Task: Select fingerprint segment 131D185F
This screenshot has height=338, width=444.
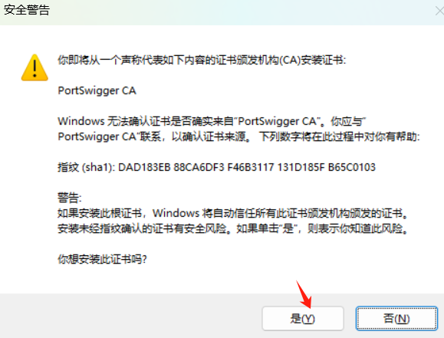Action: point(301,167)
